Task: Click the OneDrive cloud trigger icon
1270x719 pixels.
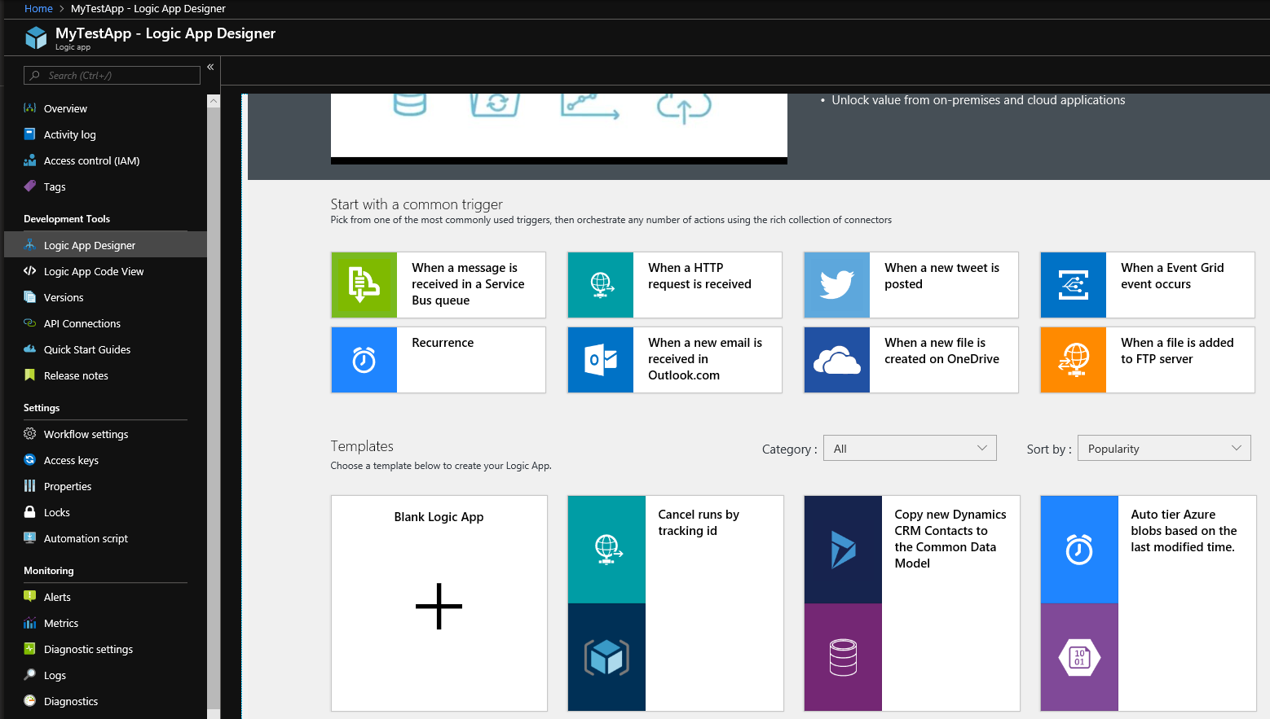Action: (837, 360)
